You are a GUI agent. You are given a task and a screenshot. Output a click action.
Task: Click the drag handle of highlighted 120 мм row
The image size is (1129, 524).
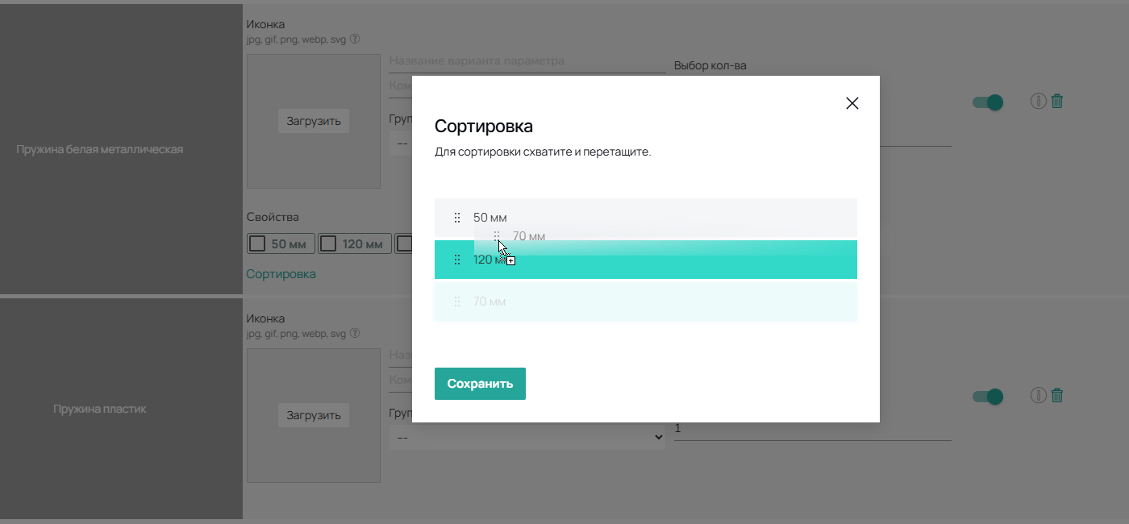457,260
